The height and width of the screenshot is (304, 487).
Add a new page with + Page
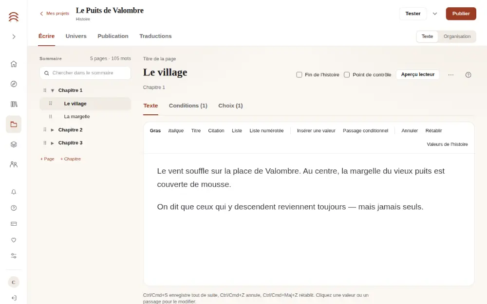coord(47,159)
